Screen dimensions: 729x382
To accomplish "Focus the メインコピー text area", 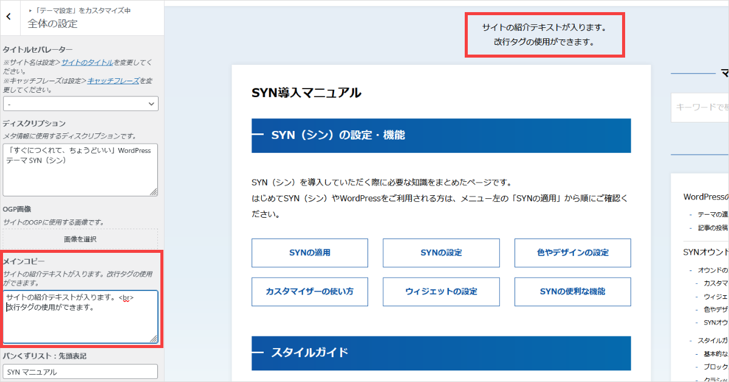I will coord(80,316).
